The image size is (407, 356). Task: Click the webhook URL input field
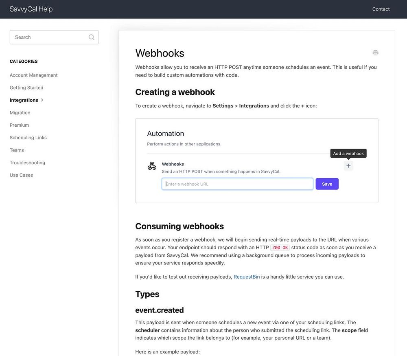coord(237,184)
